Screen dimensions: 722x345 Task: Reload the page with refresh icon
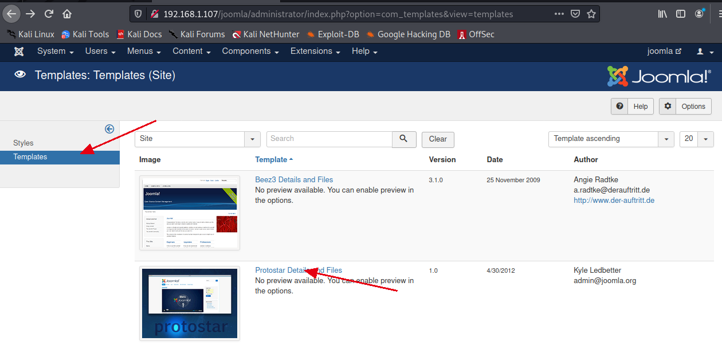49,14
